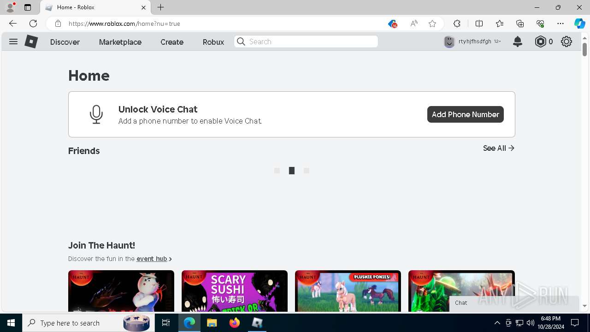Open File Explorer from taskbar
Viewport: 590px width, 332px height.
click(x=212, y=323)
